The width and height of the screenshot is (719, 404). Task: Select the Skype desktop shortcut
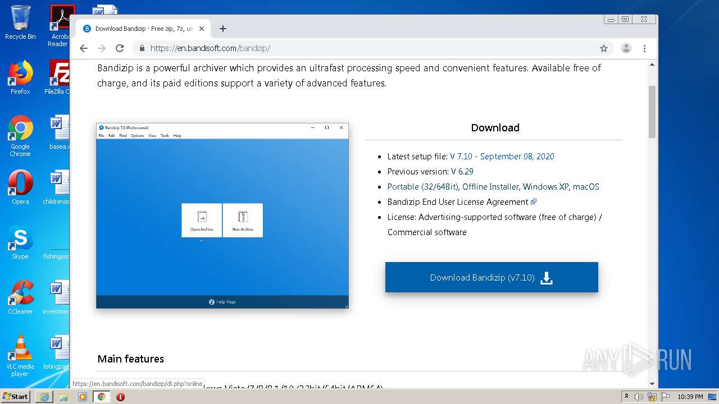pos(20,242)
